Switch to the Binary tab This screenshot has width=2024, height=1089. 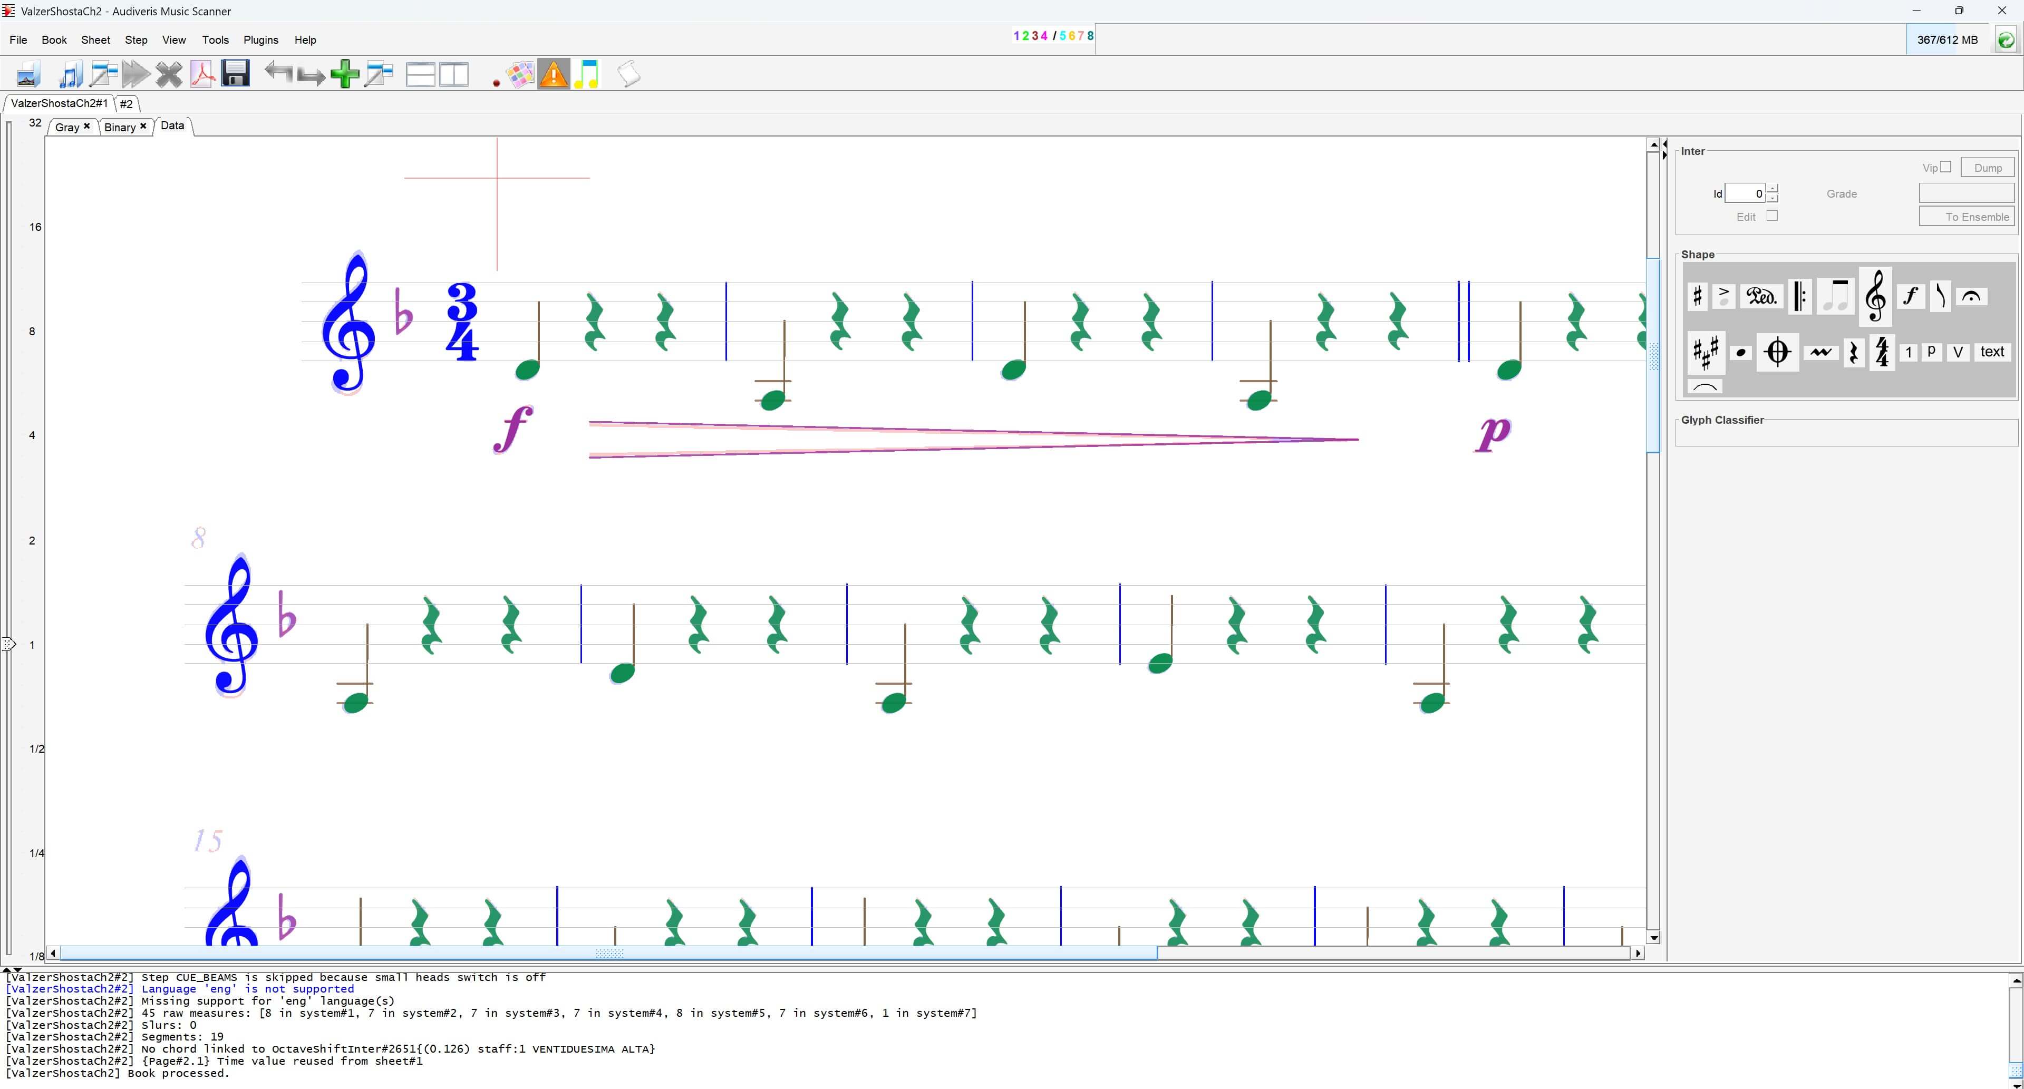click(x=120, y=127)
